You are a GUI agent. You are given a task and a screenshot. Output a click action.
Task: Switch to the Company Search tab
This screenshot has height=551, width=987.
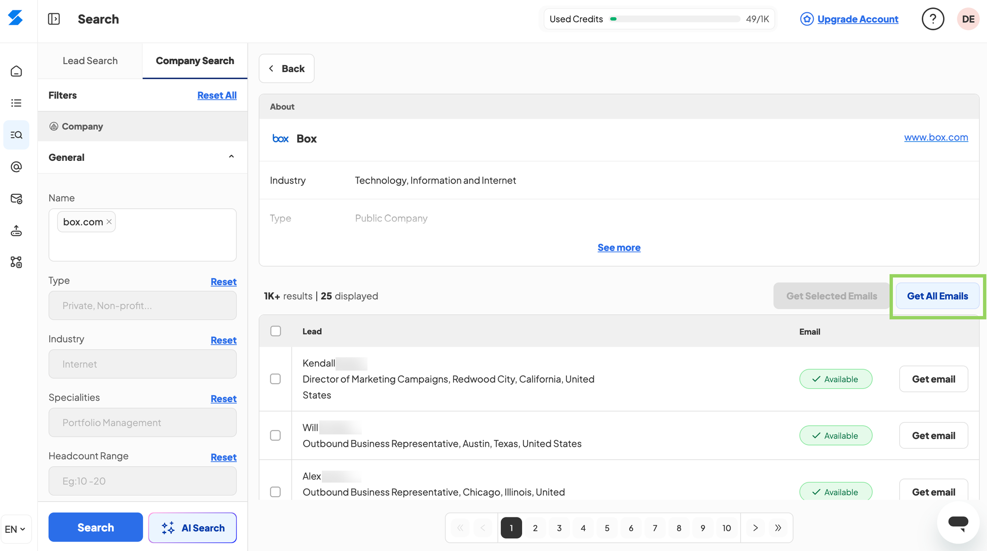[x=195, y=61]
